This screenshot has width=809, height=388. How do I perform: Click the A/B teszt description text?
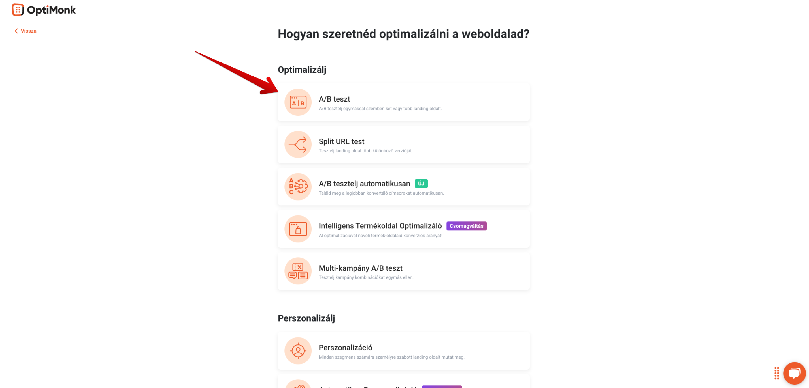pos(380,109)
